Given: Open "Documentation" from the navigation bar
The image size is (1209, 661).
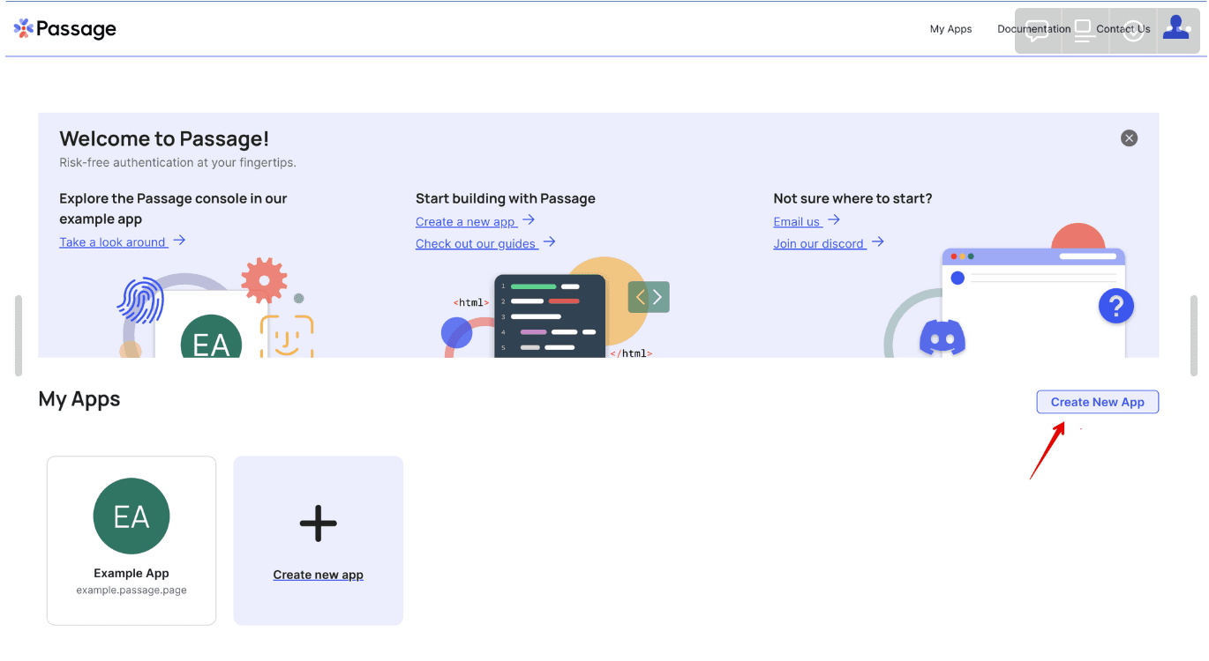Looking at the screenshot, I should coord(1033,29).
